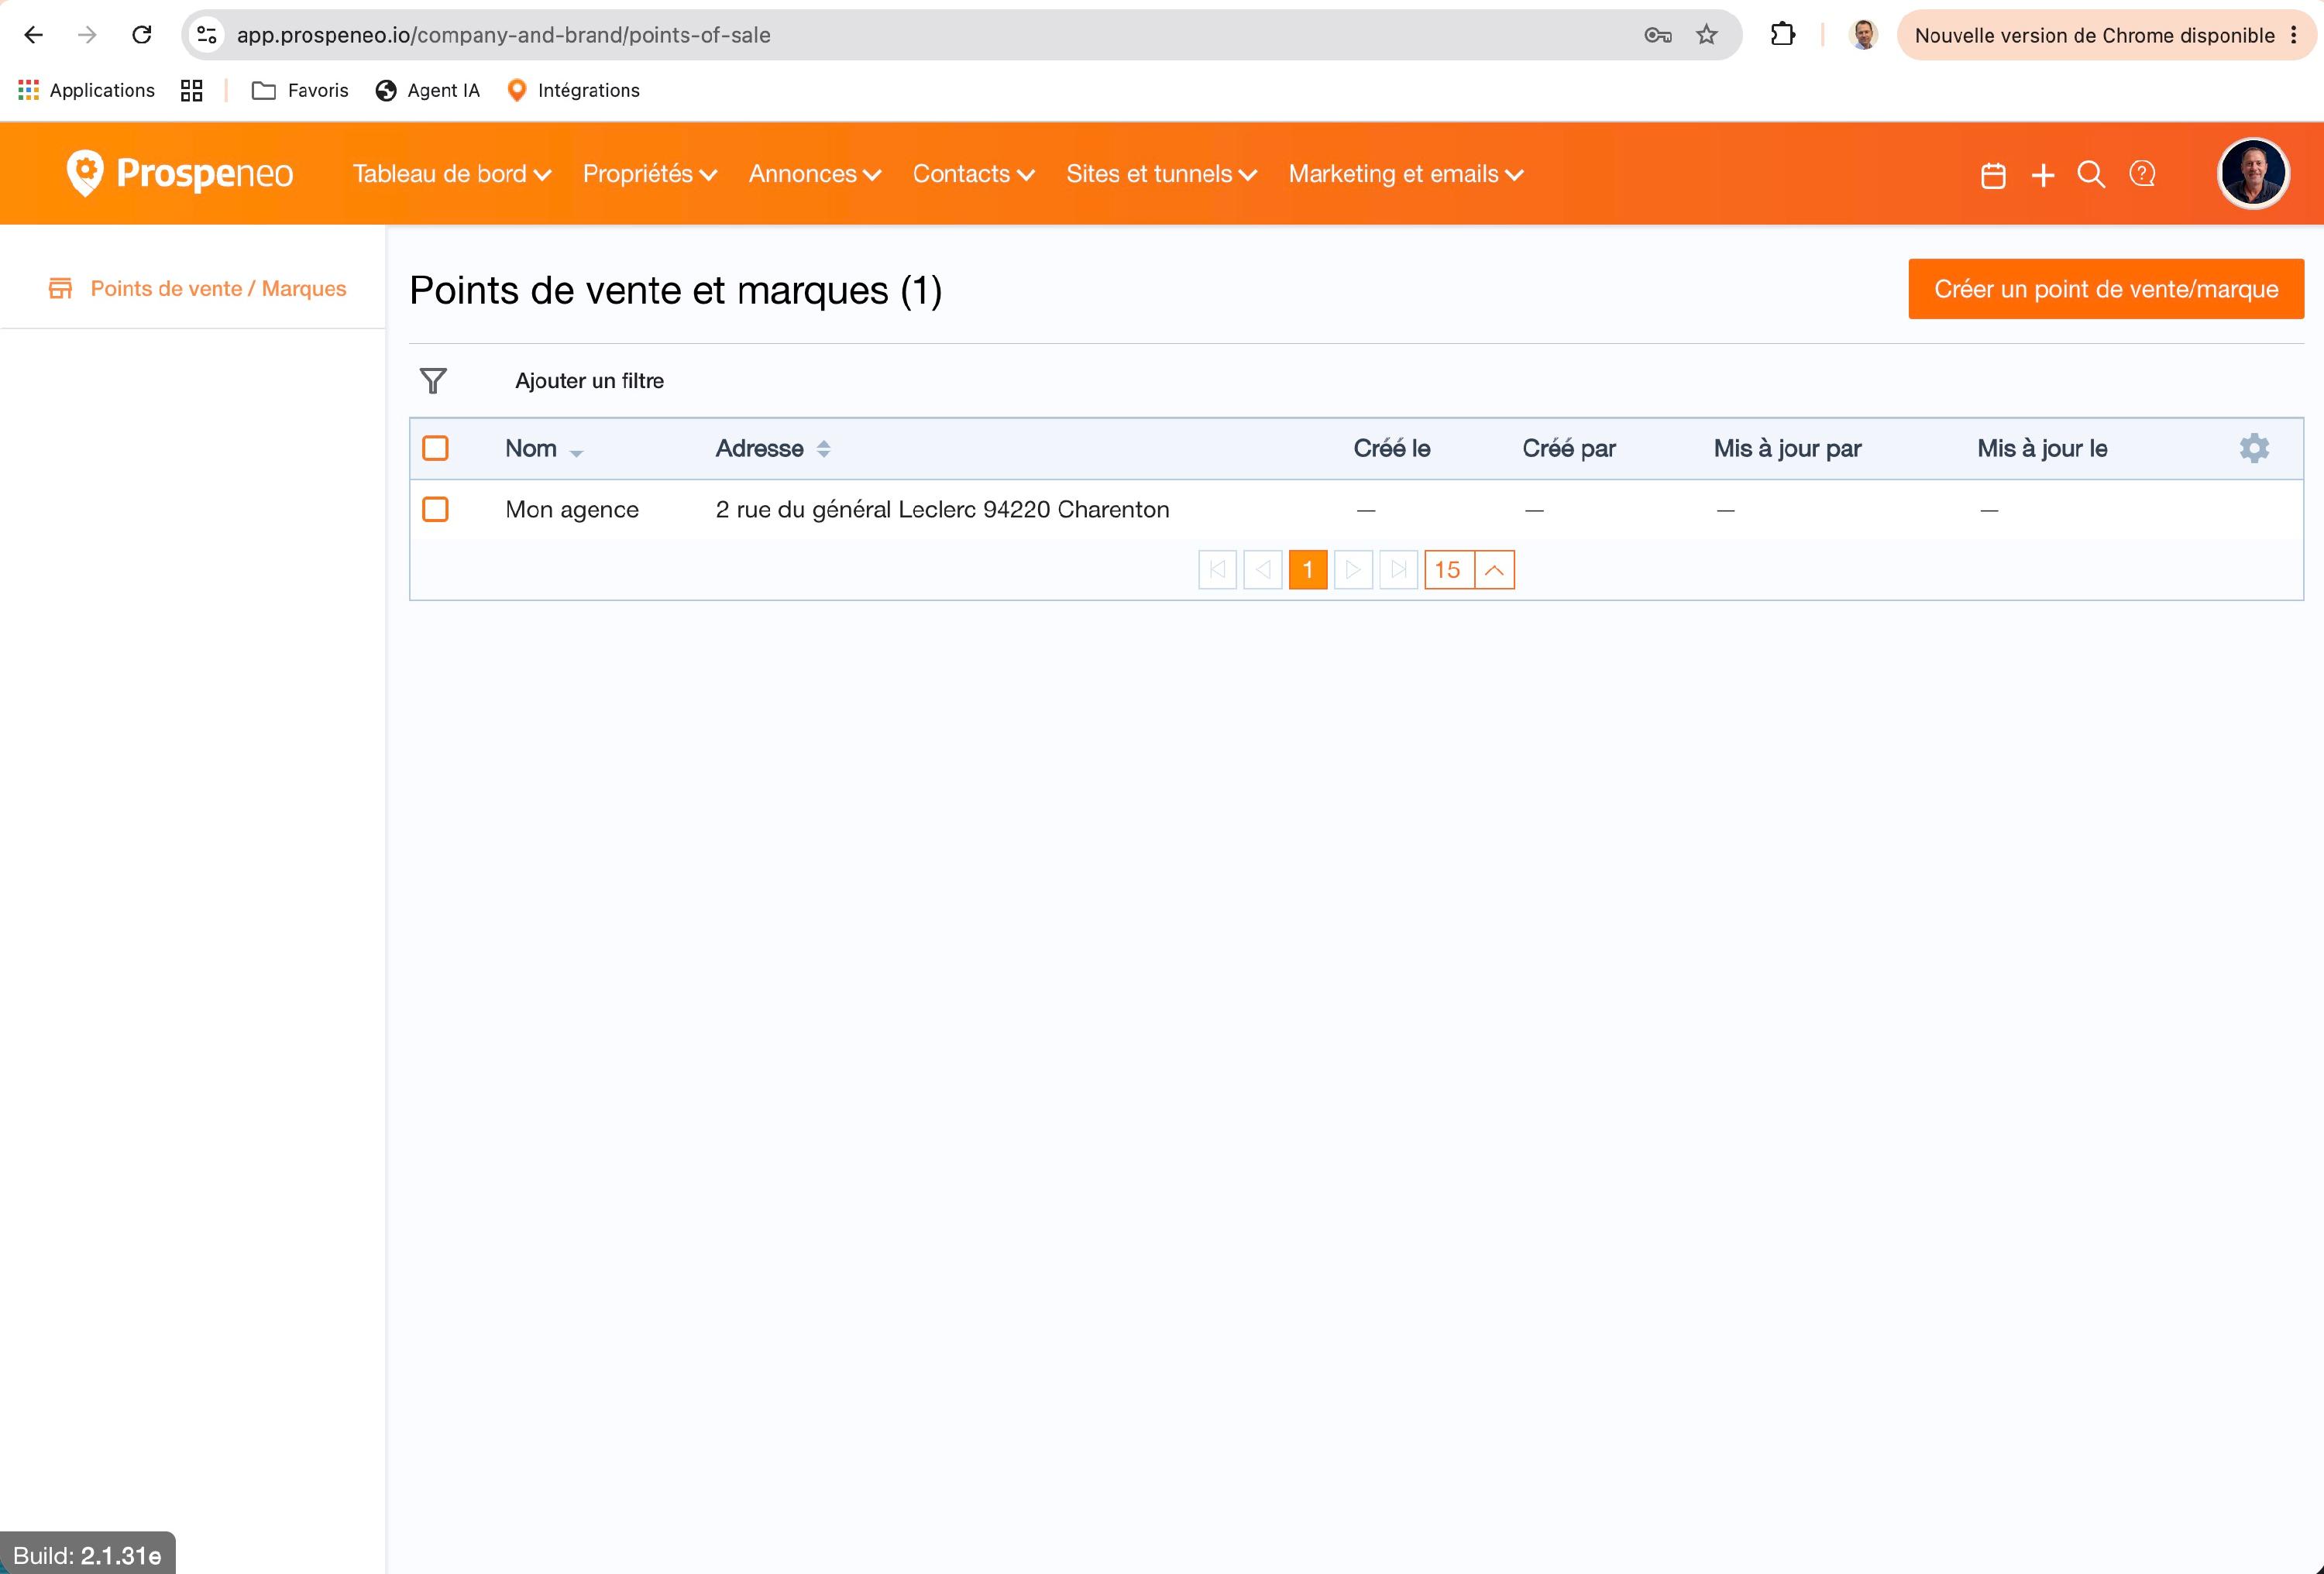Expand the Contacts menu

coord(974,174)
